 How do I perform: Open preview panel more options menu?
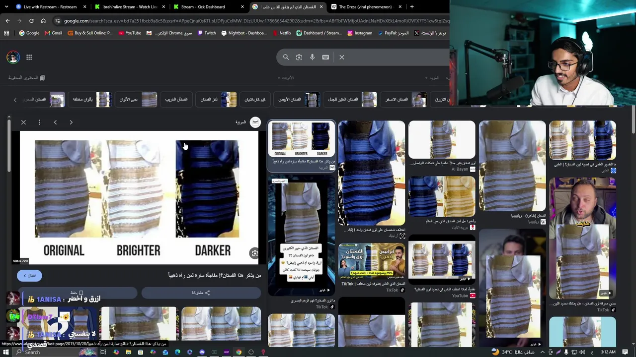[39, 122]
